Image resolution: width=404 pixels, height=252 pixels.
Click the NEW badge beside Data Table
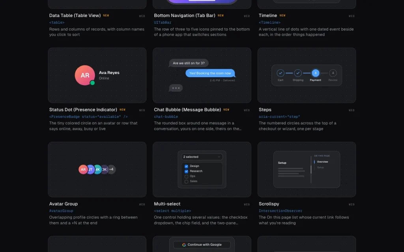pyautogui.click(x=106, y=15)
